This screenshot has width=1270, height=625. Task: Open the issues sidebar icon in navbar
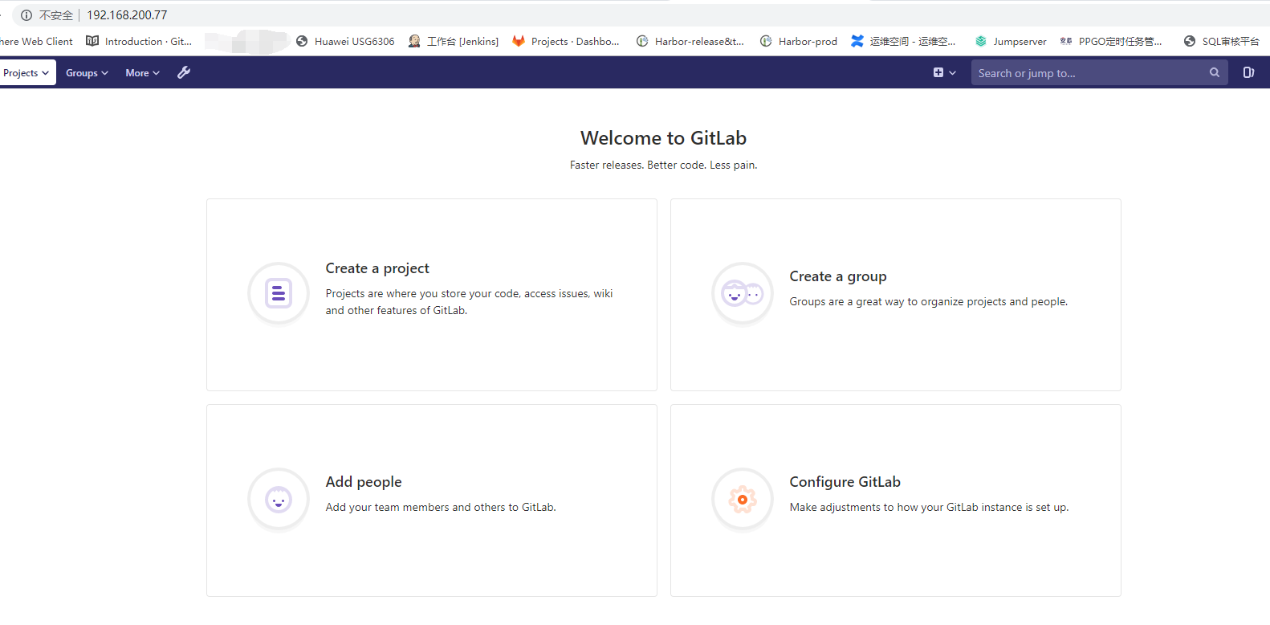click(x=1248, y=72)
